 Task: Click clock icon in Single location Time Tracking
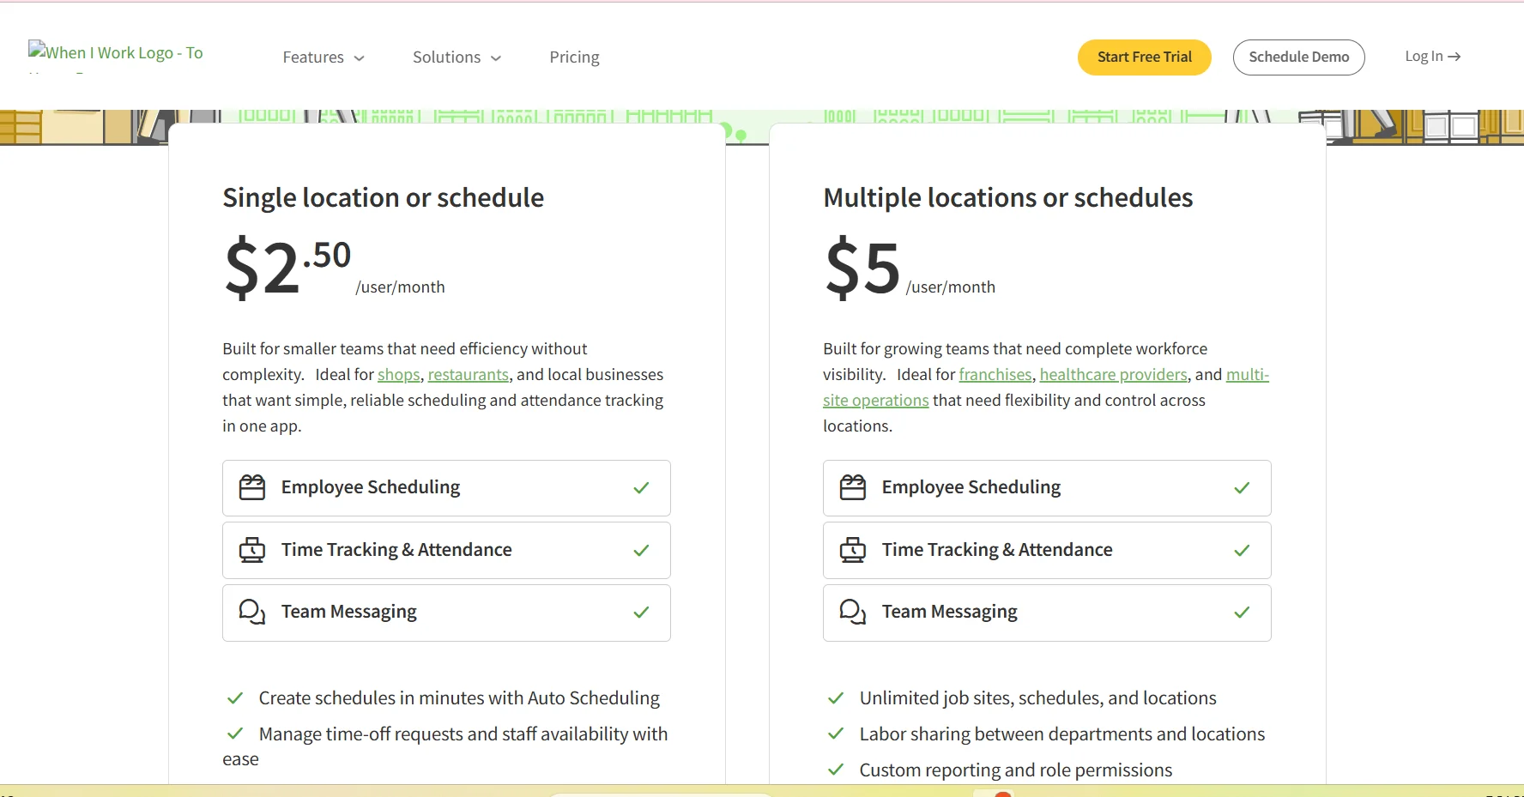point(252,550)
